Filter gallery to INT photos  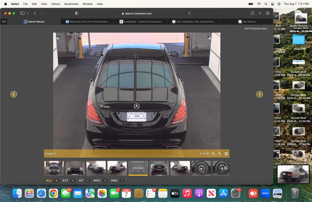point(84,181)
